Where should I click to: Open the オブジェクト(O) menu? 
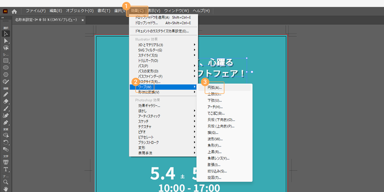tap(79, 11)
